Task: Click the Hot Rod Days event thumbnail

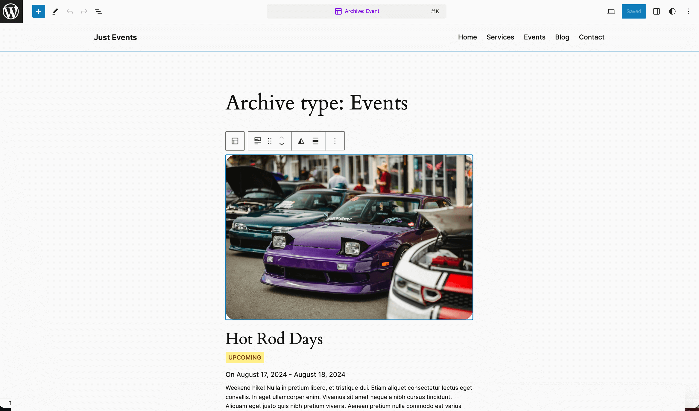Action: tap(349, 237)
